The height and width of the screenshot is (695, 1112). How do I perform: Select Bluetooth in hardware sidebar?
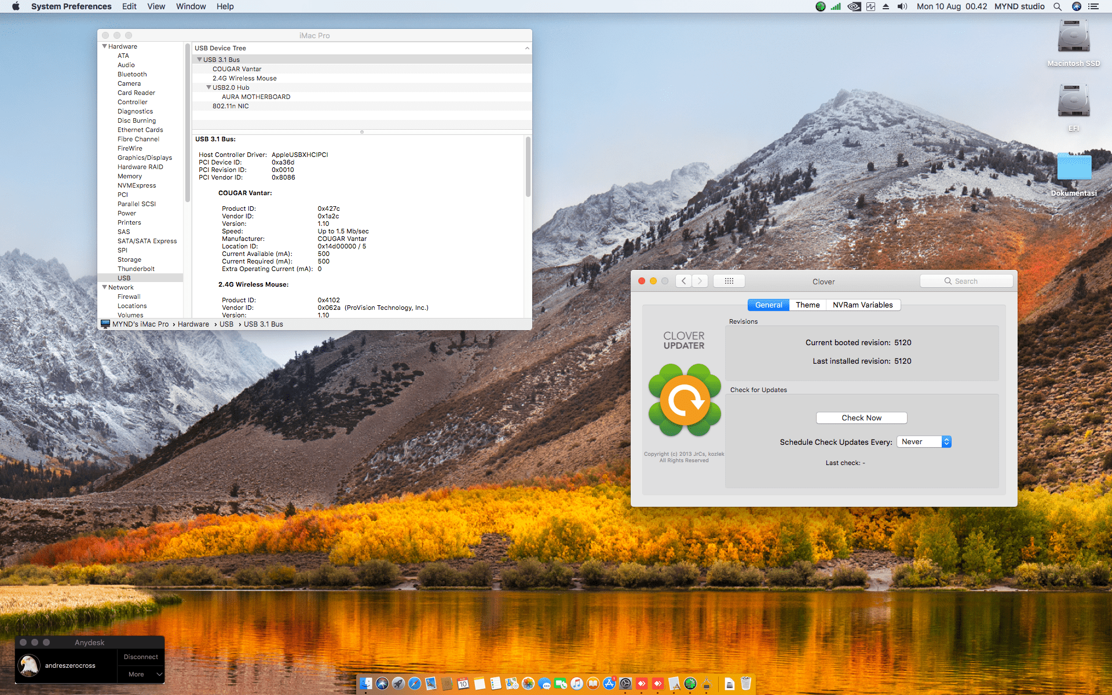[x=132, y=74]
